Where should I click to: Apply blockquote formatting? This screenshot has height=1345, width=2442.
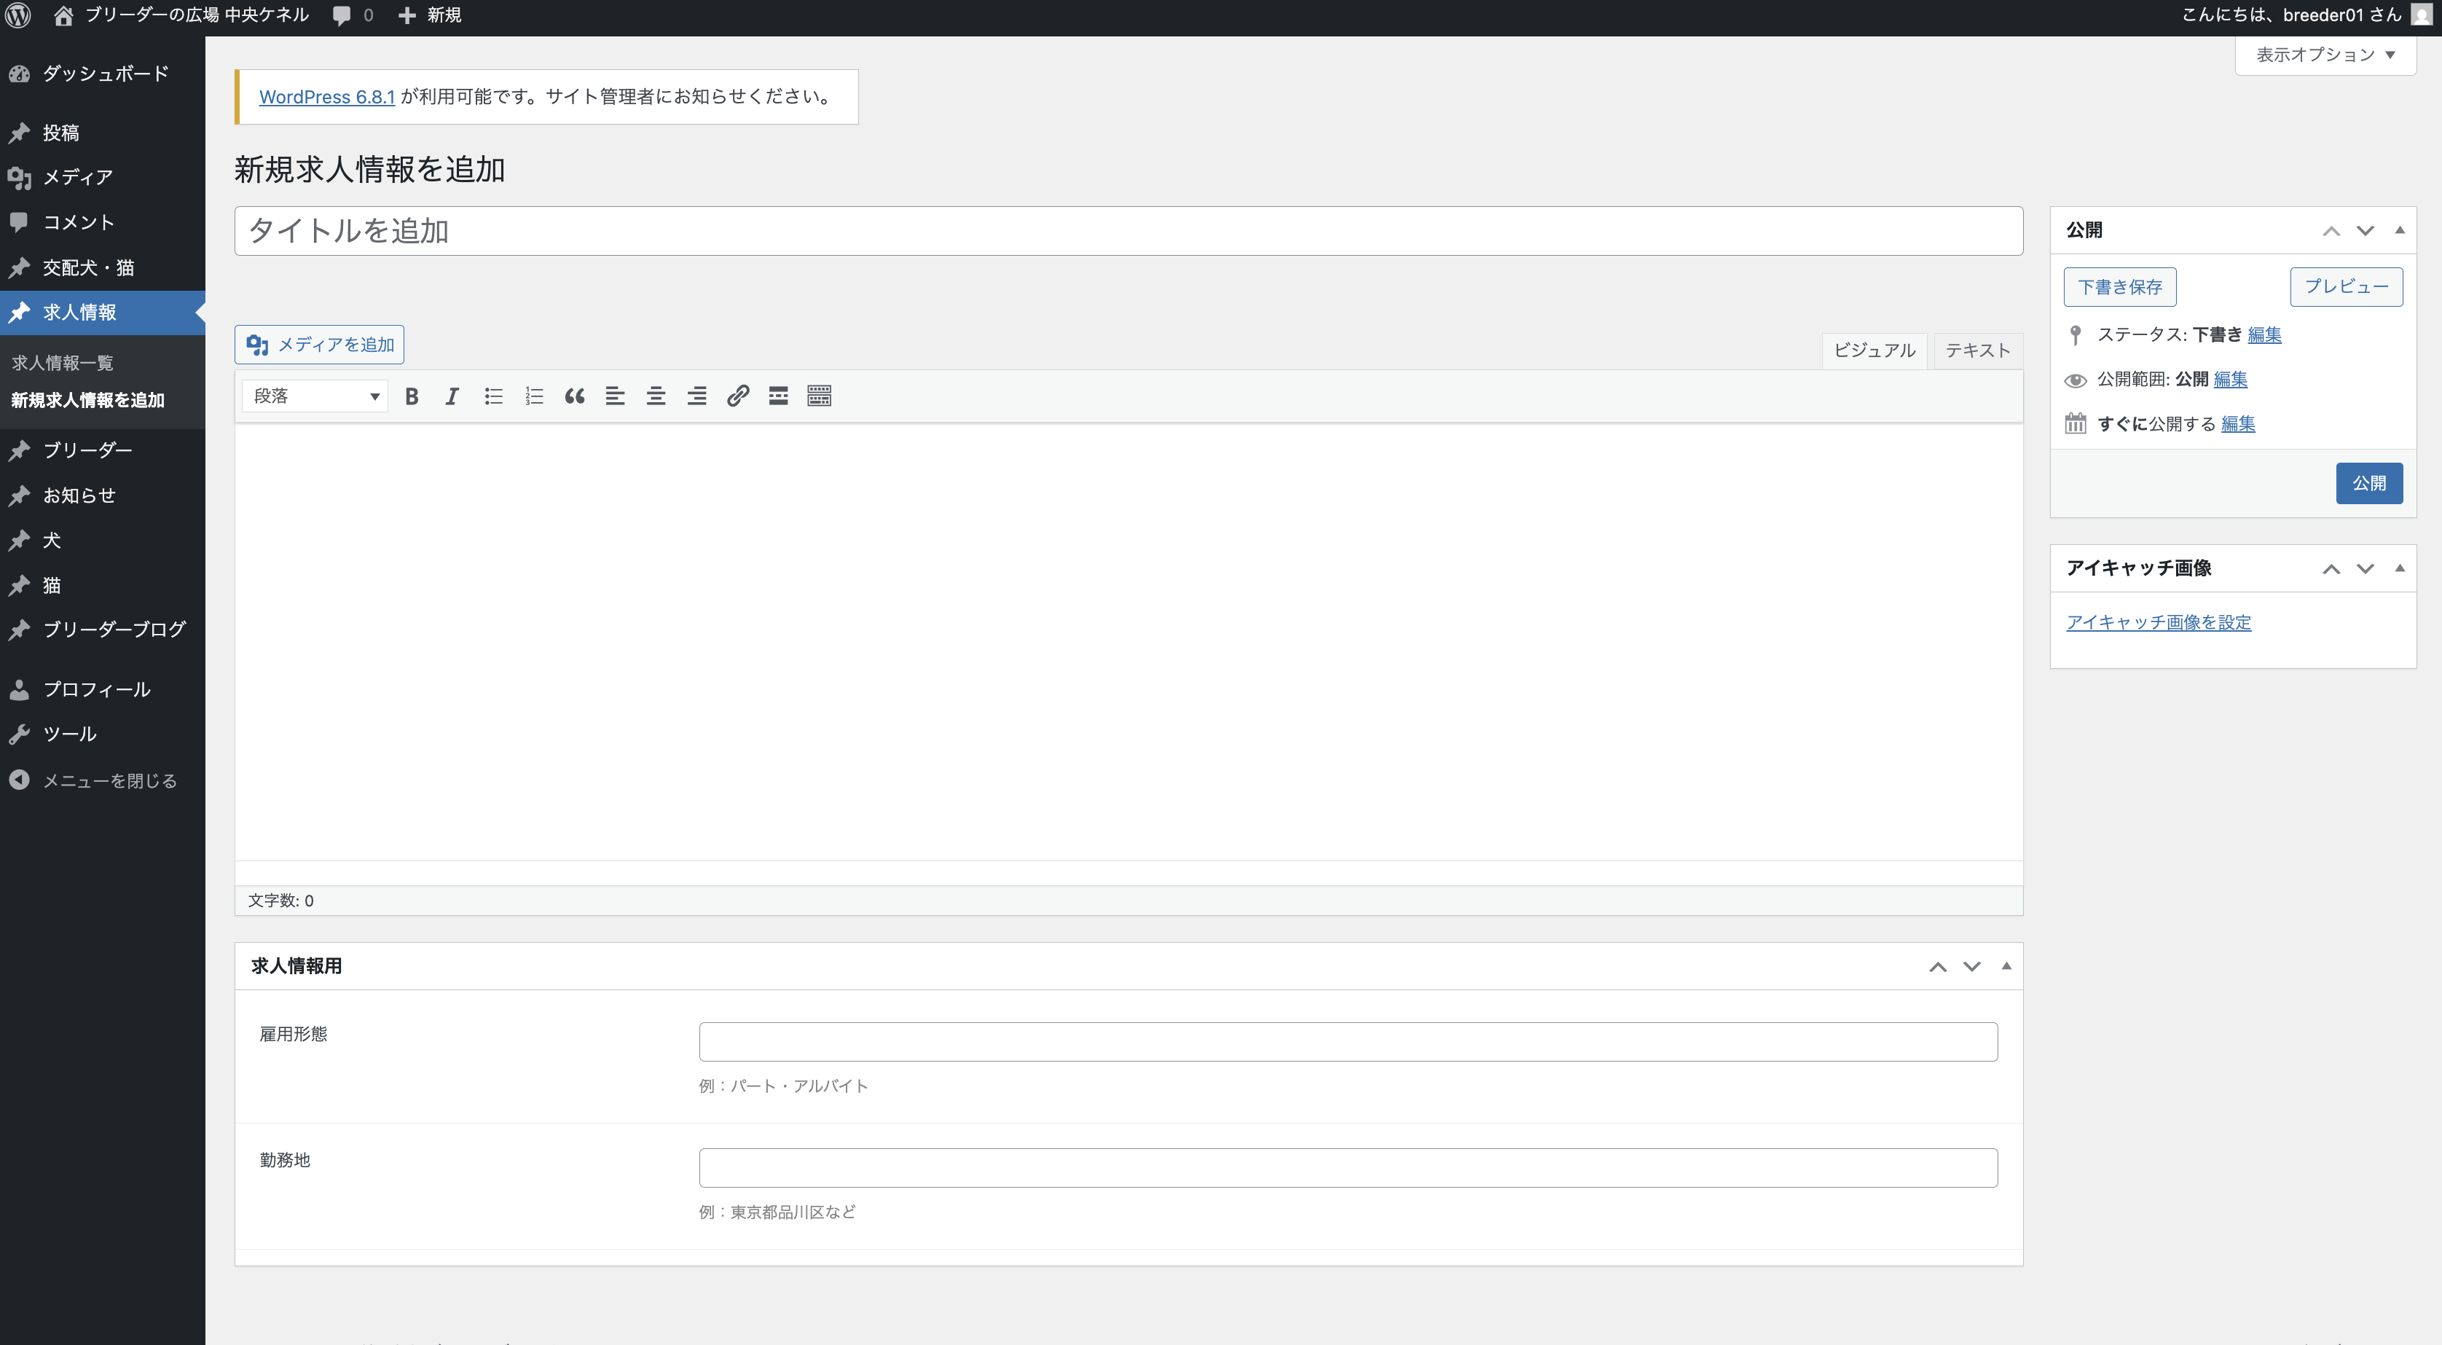575,396
